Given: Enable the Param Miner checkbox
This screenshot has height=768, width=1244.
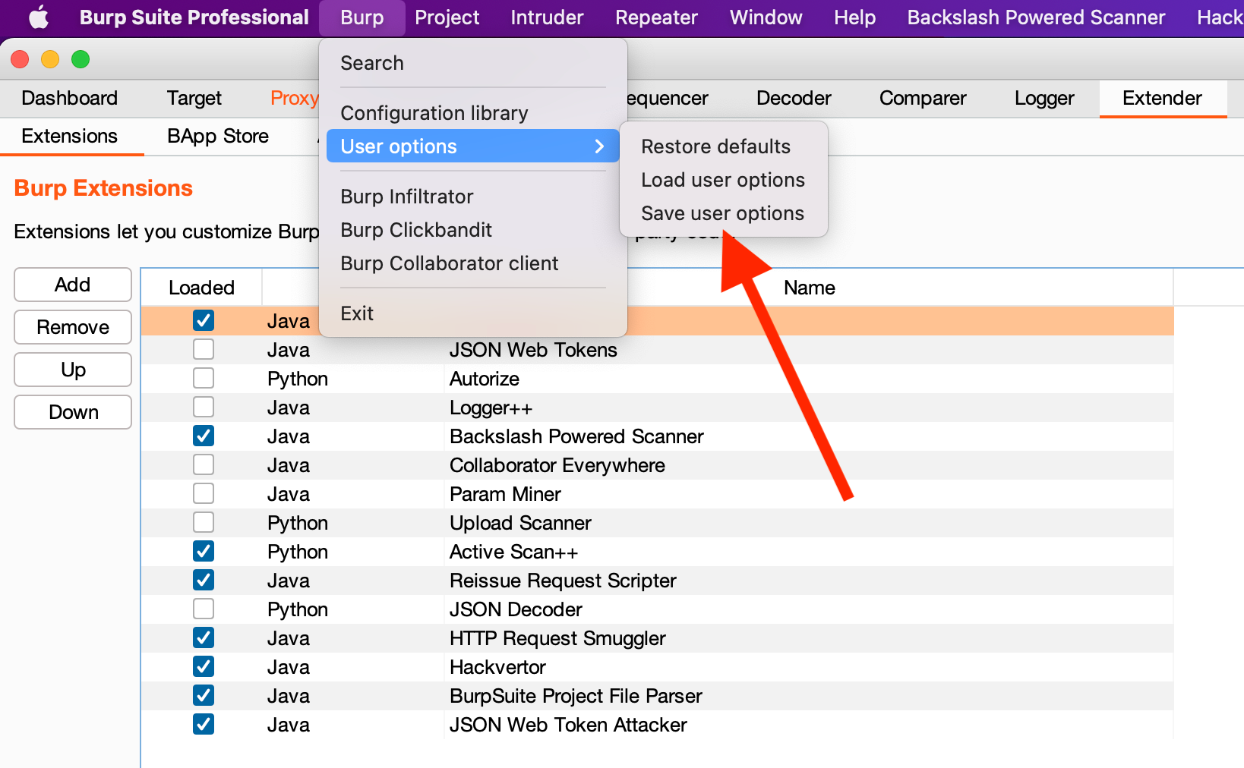Looking at the screenshot, I should tap(204, 493).
